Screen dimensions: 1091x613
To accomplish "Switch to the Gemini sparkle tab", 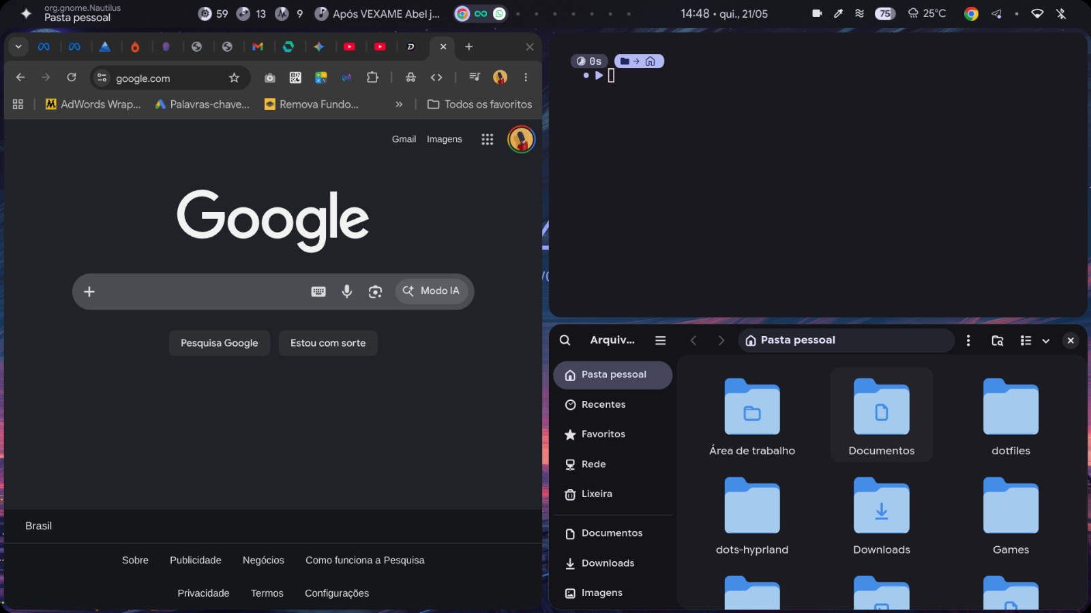I will (319, 47).
